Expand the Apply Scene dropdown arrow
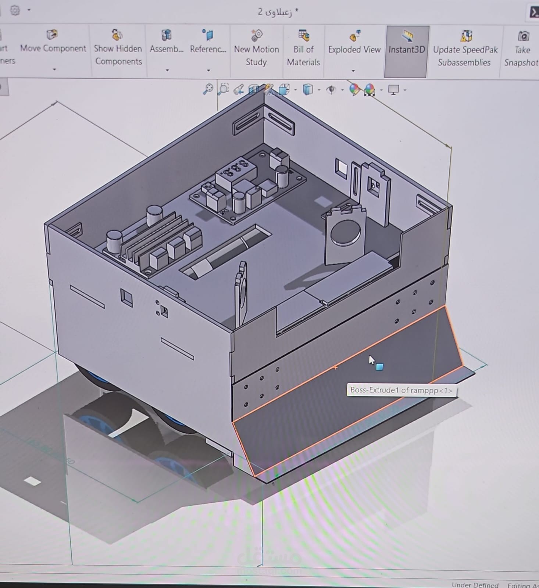Screen dimensions: 539x588 click(x=381, y=90)
